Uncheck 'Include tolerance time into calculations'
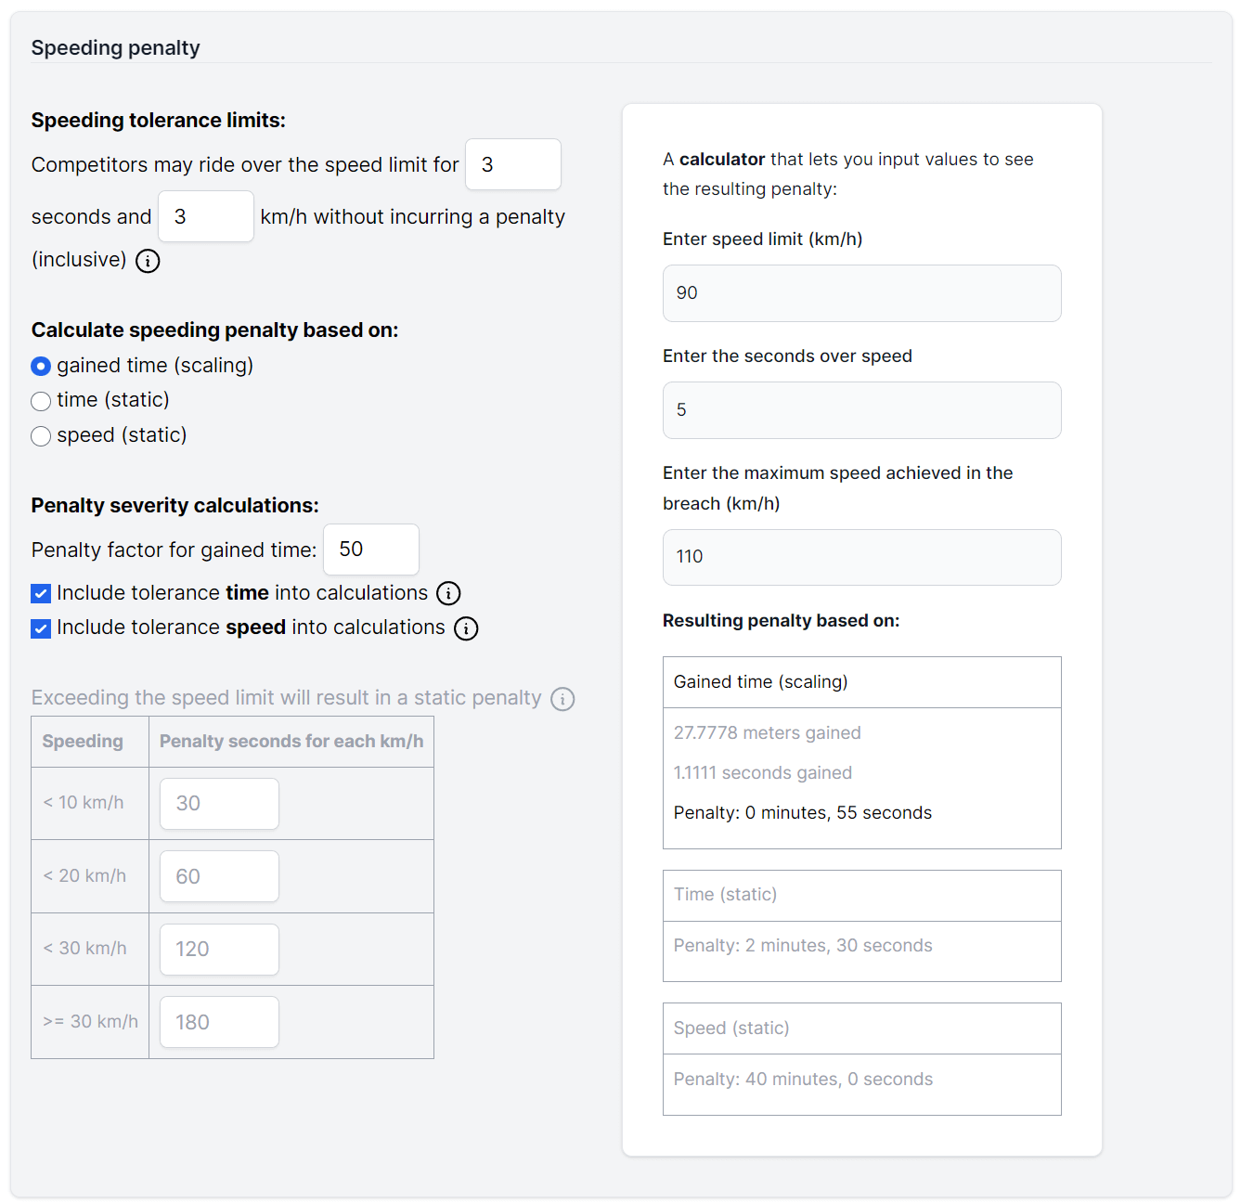This screenshot has height=1203, width=1241. click(x=41, y=594)
